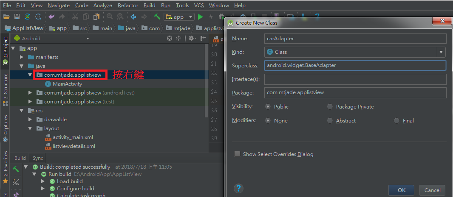This screenshot has width=453, height=206.
Task: Run the app with green play icon
Action: (x=200, y=17)
